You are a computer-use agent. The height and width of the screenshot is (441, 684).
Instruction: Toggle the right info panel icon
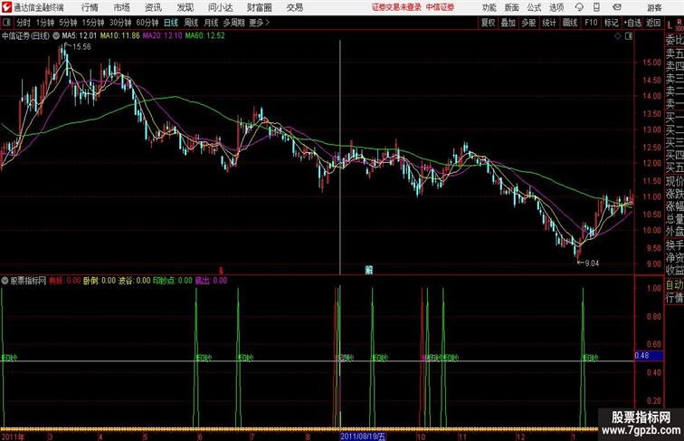(x=629, y=36)
